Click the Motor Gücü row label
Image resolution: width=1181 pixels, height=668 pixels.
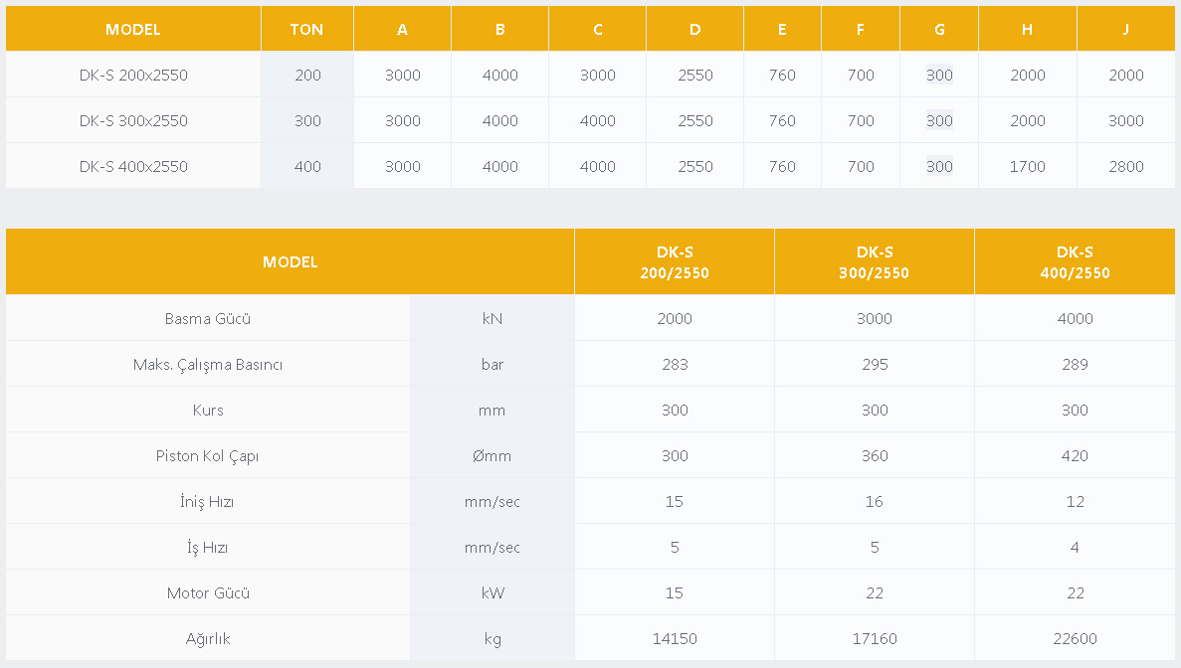tap(208, 593)
